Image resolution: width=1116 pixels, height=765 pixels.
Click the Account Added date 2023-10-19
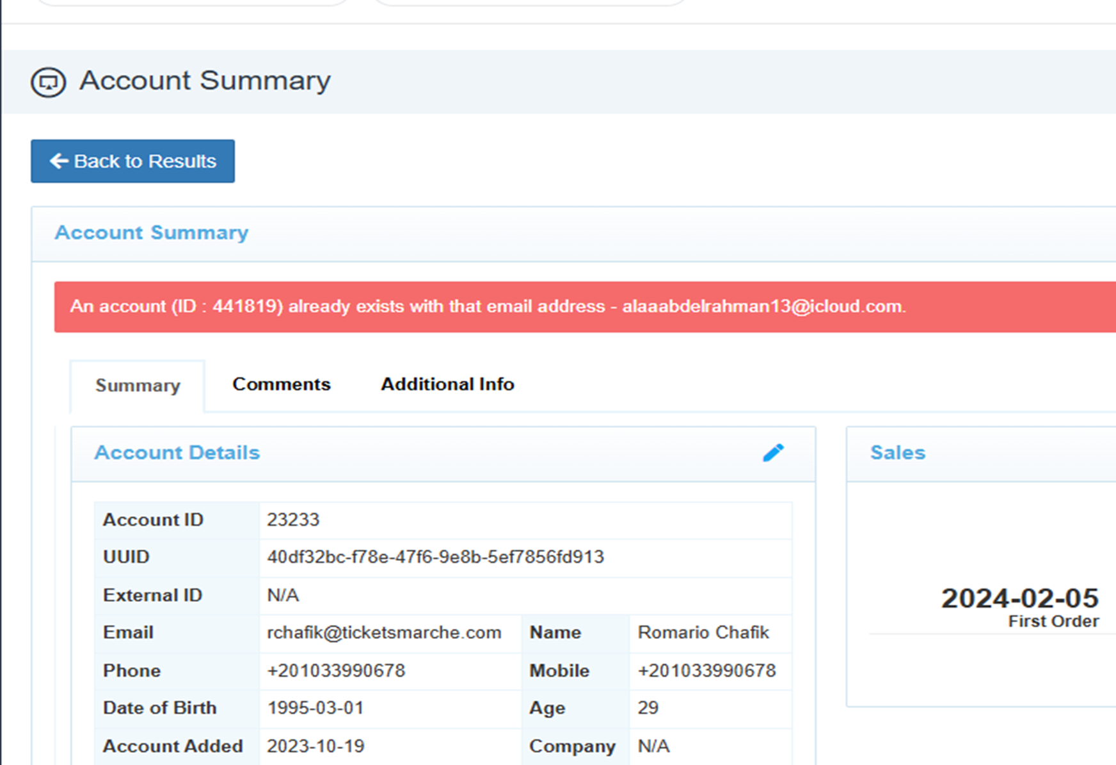[x=315, y=746]
